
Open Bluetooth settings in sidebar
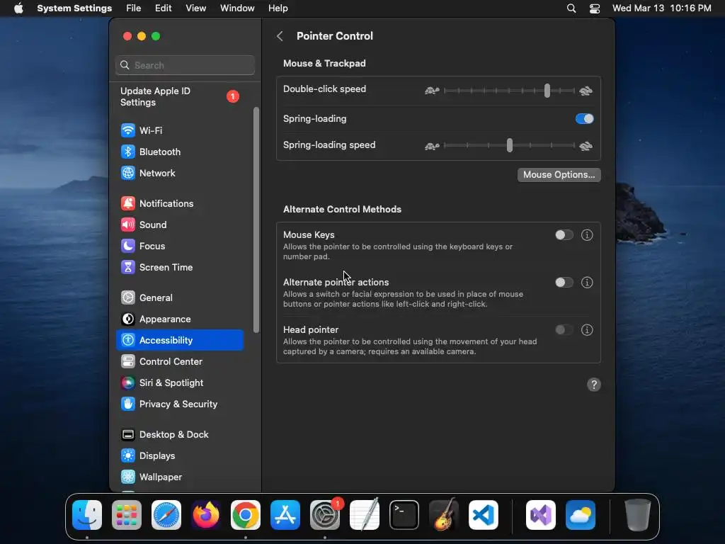coord(180,152)
